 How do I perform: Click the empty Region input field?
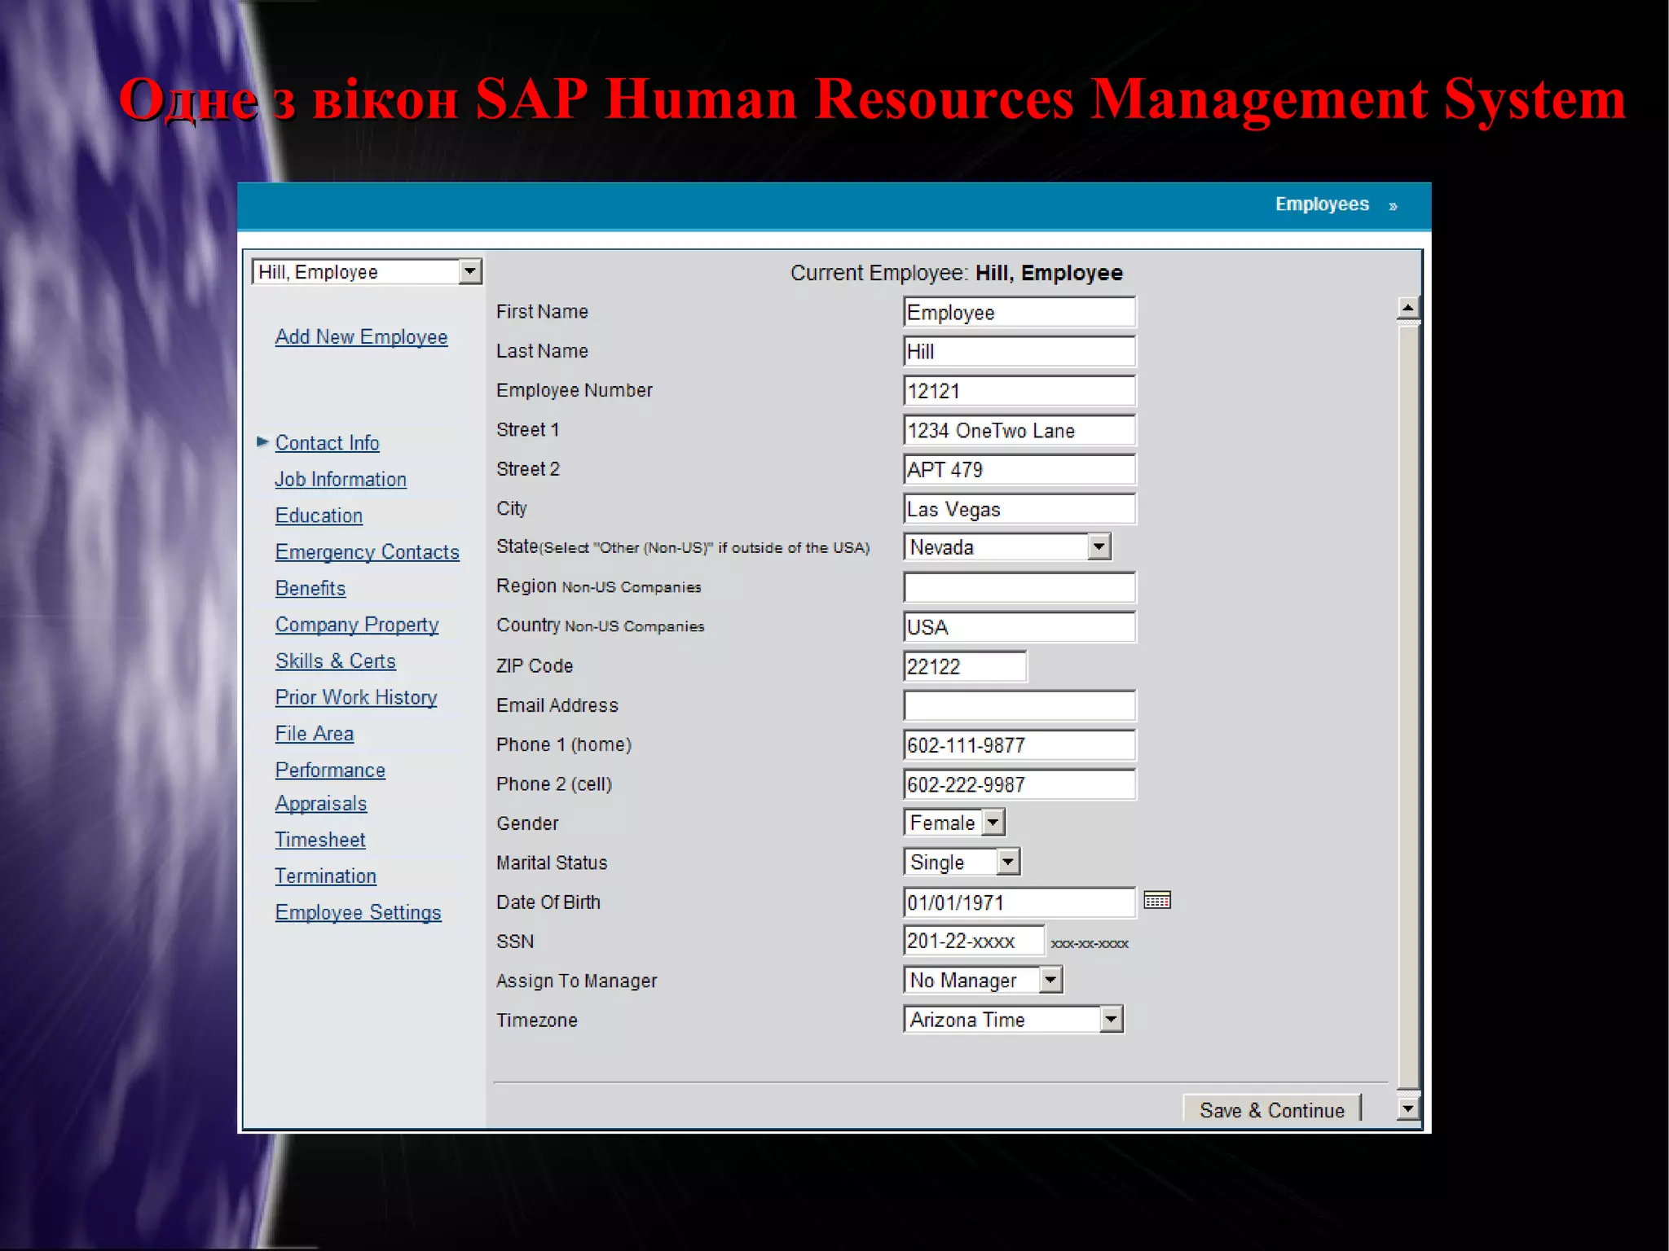click(x=1019, y=587)
